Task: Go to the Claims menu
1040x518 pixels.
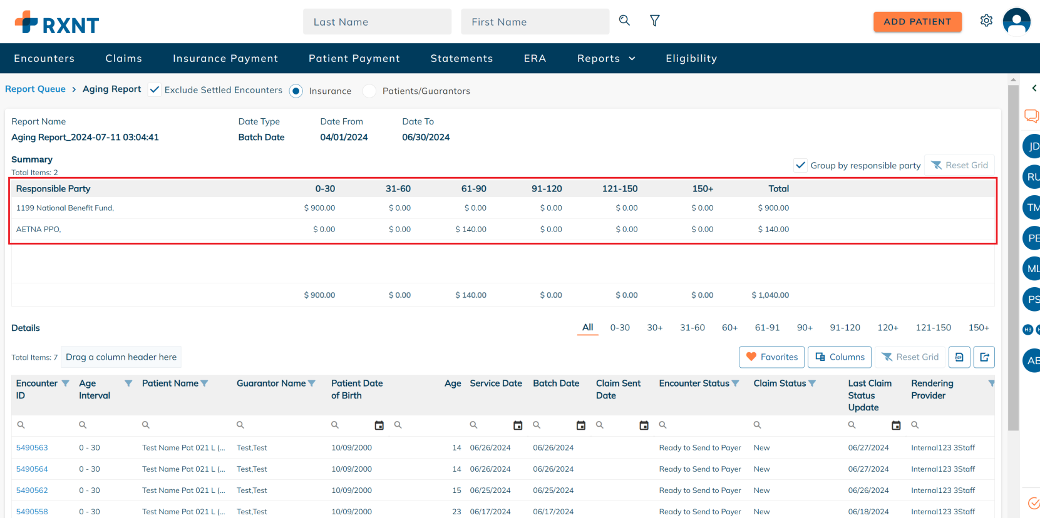Action: [x=123, y=59]
